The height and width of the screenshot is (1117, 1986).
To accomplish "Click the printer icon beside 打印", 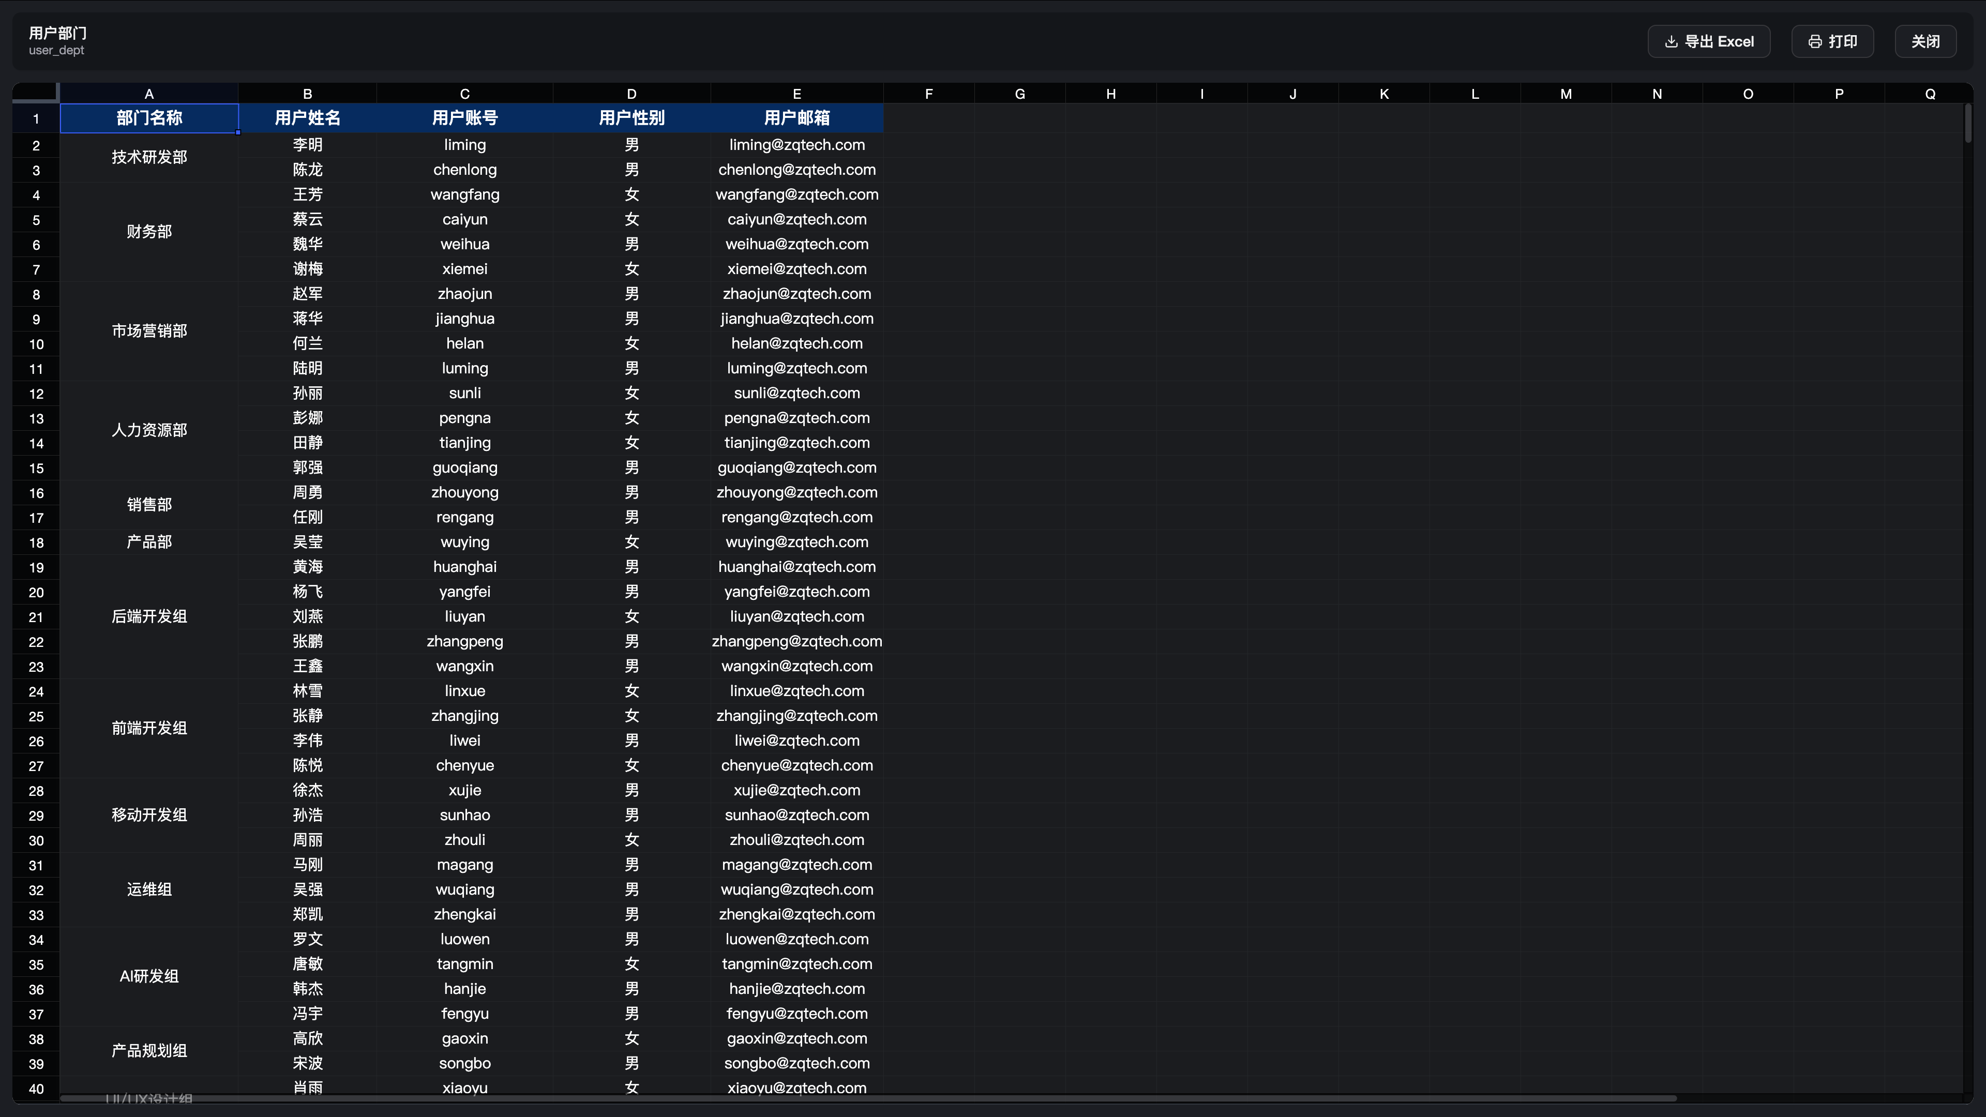I will tap(1815, 41).
